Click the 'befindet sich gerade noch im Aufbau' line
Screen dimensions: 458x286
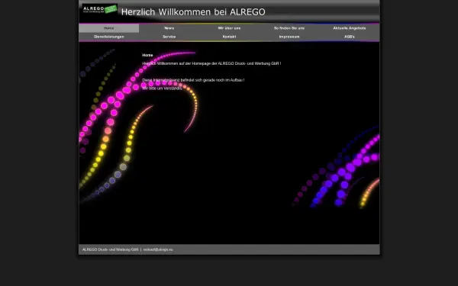pyautogui.click(x=193, y=80)
